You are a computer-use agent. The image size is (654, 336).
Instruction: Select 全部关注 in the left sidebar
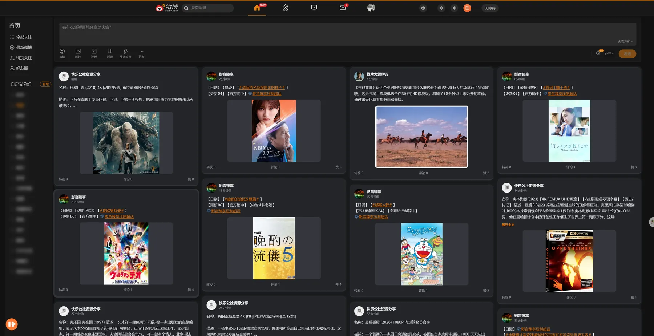21,37
